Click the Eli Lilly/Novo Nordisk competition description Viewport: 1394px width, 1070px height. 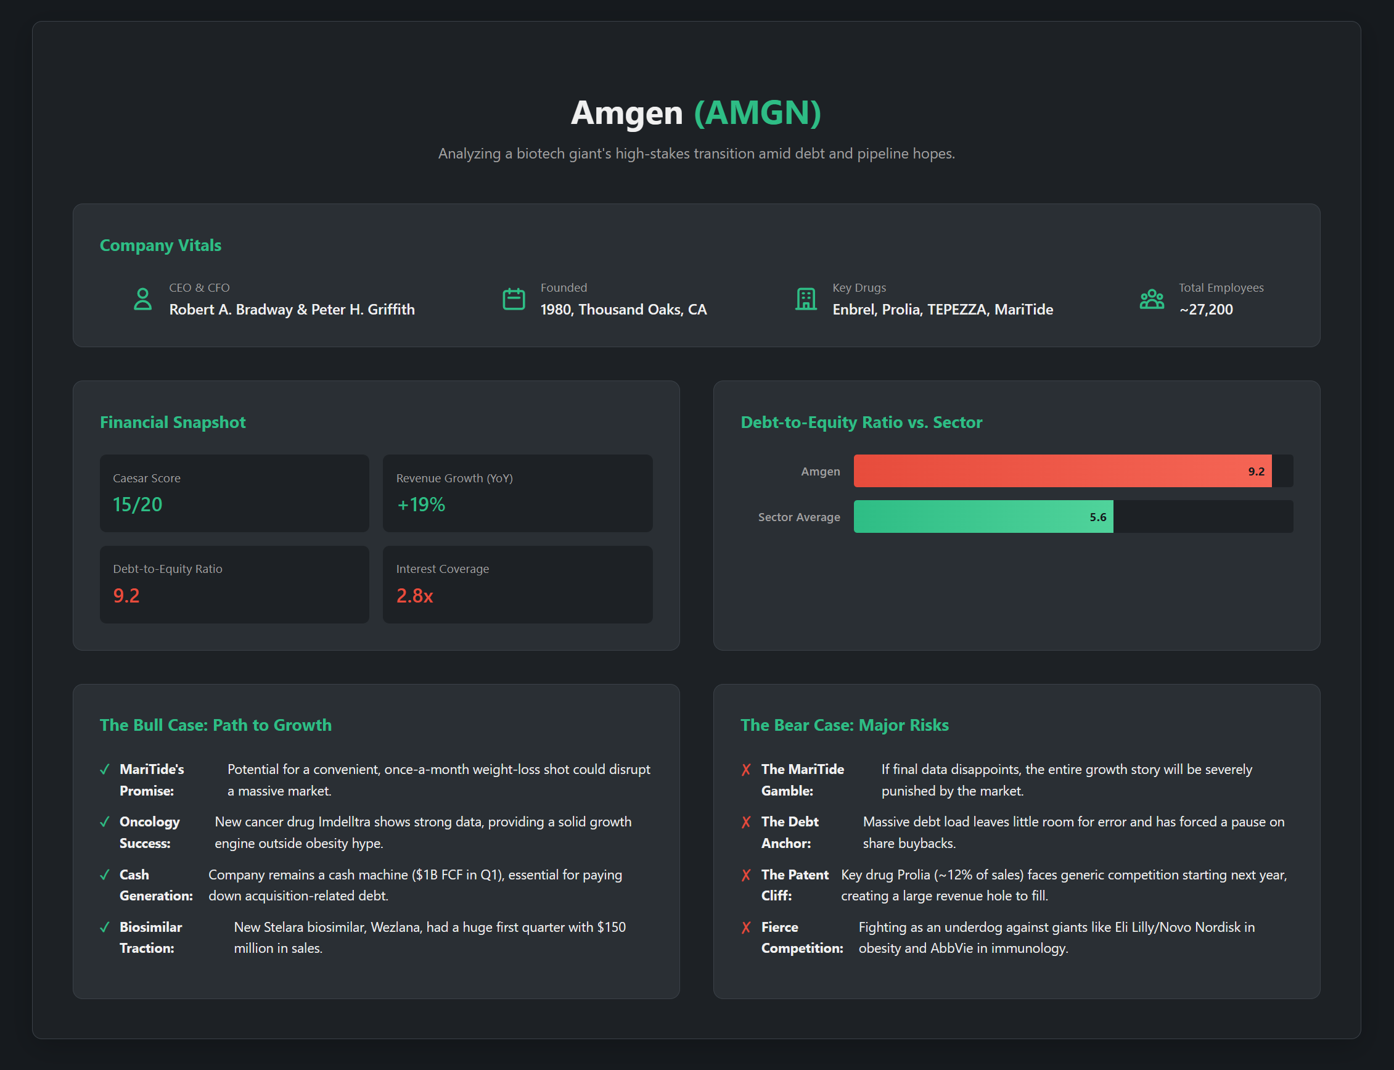pyautogui.click(x=1057, y=937)
